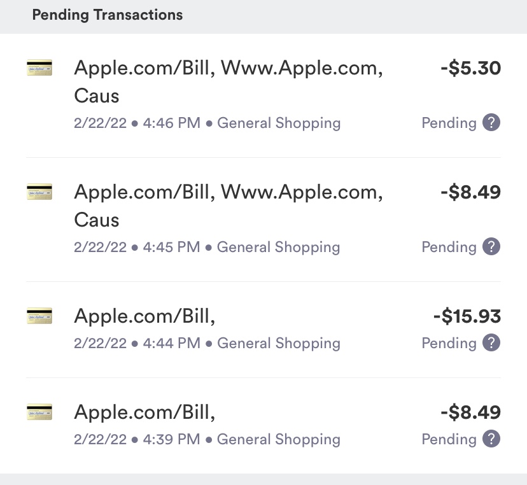Select the General Shopping category on the first transaction
The height and width of the screenshot is (485, 527).
(x=279, y=123)
